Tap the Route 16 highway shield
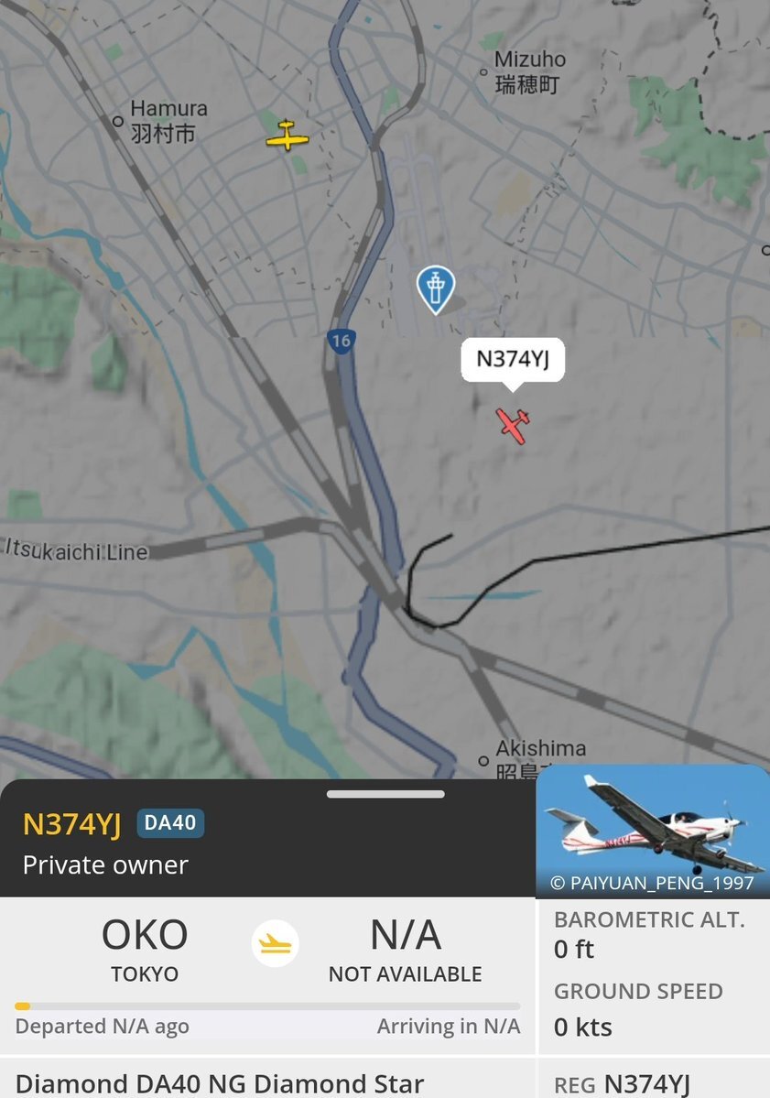 pos(341,341)
